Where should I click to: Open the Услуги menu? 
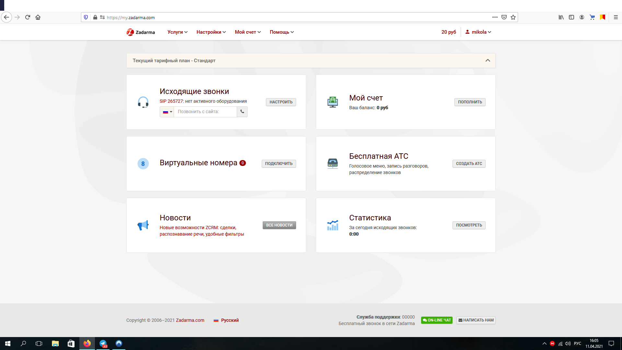(x=177, y=32)
